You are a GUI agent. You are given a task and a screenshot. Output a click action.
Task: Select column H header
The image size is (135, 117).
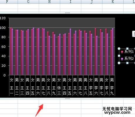coord(49,2)
